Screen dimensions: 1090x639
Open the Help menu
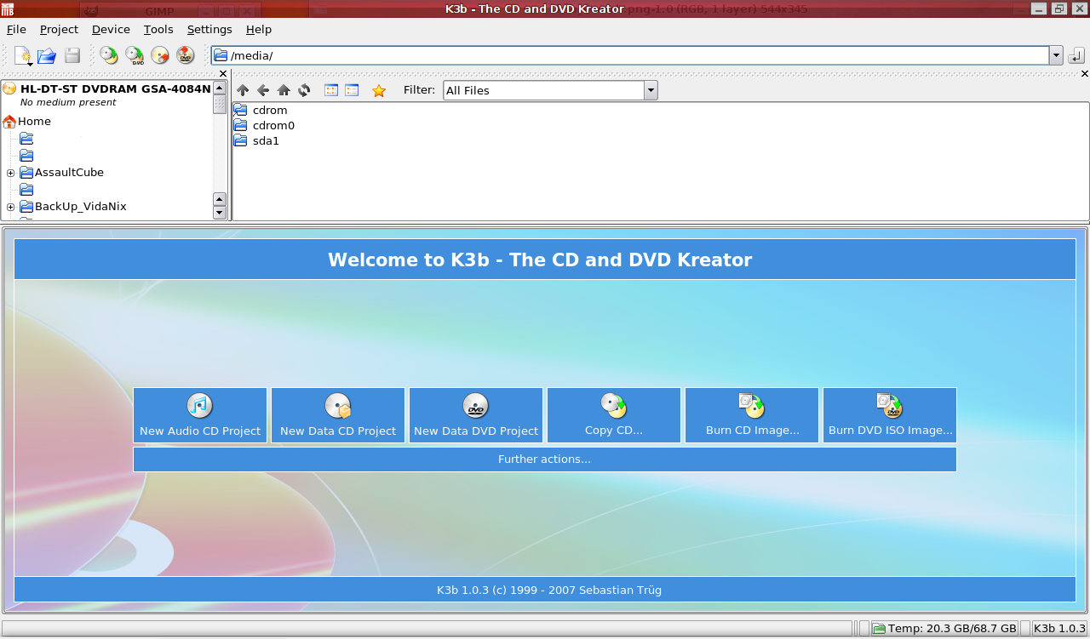pyautogui.click(x=259, y=29)
